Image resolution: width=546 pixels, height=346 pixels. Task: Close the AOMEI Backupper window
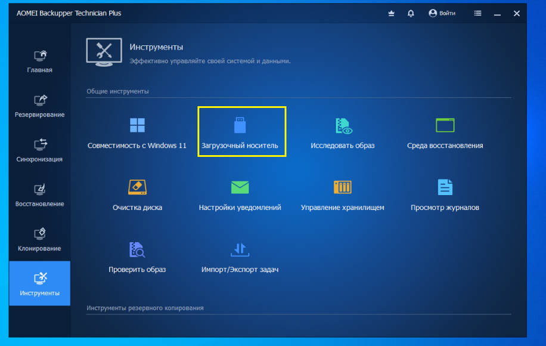[x=517, y=14]
